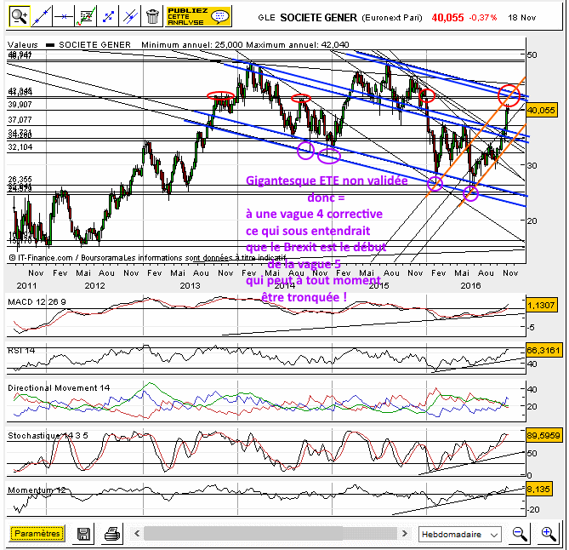
Task: Click the 2013 year label on time axis
Action: pyautogui.click(x=190, y=285)
